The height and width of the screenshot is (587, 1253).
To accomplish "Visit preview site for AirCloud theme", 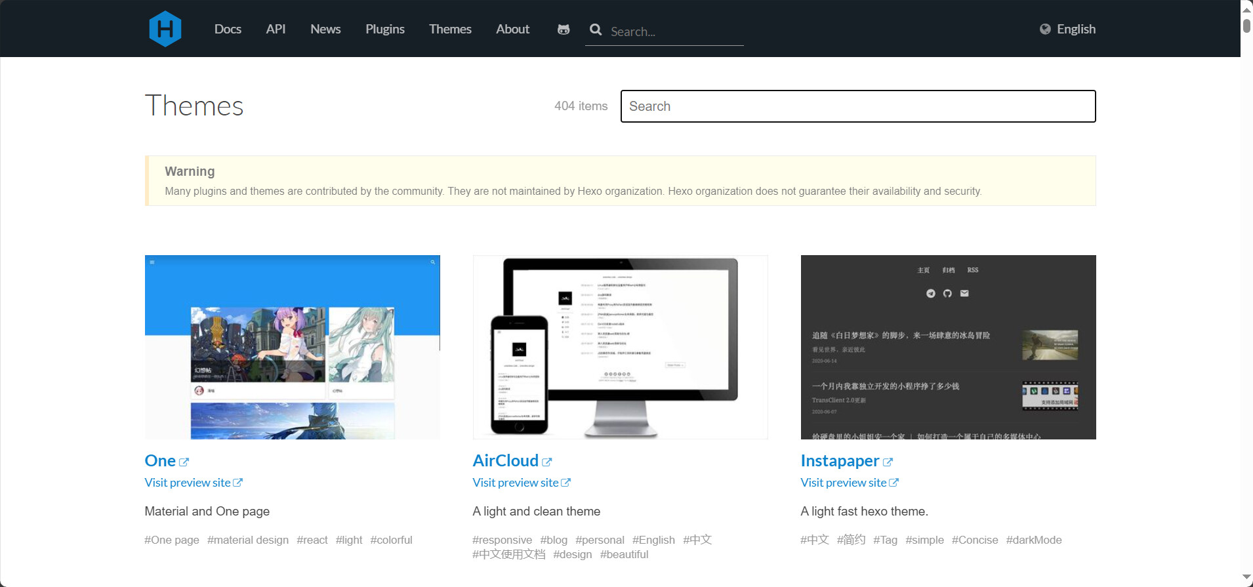I will [x=516, y=483].
